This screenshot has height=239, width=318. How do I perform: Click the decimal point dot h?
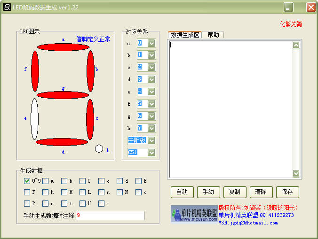pos(99,149)
